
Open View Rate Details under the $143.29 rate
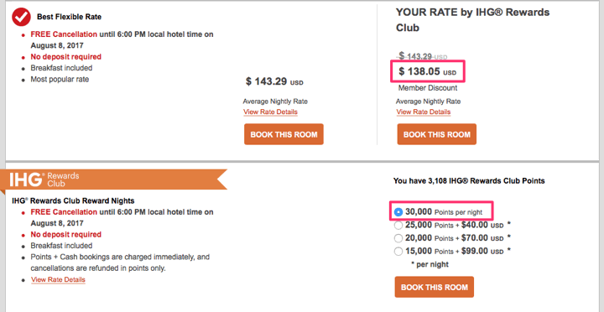pos(270,112)
